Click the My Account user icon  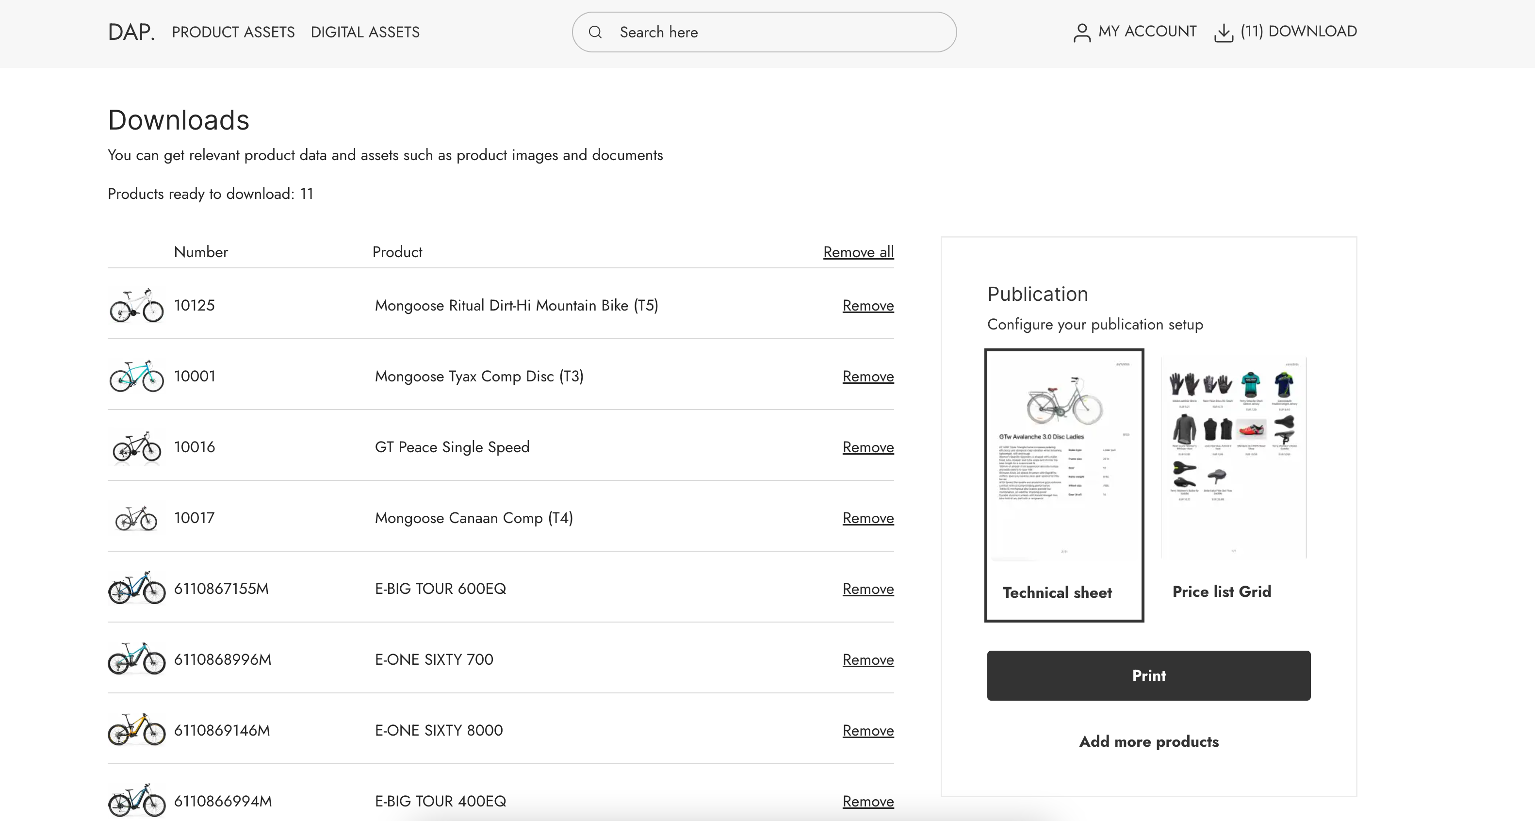click(1081, 32)
